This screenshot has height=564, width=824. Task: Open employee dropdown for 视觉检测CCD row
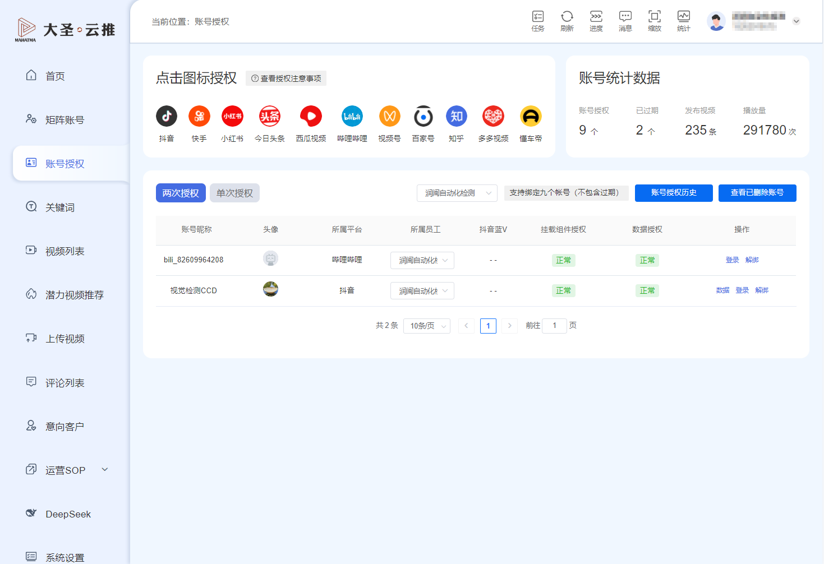coord(422,291)
